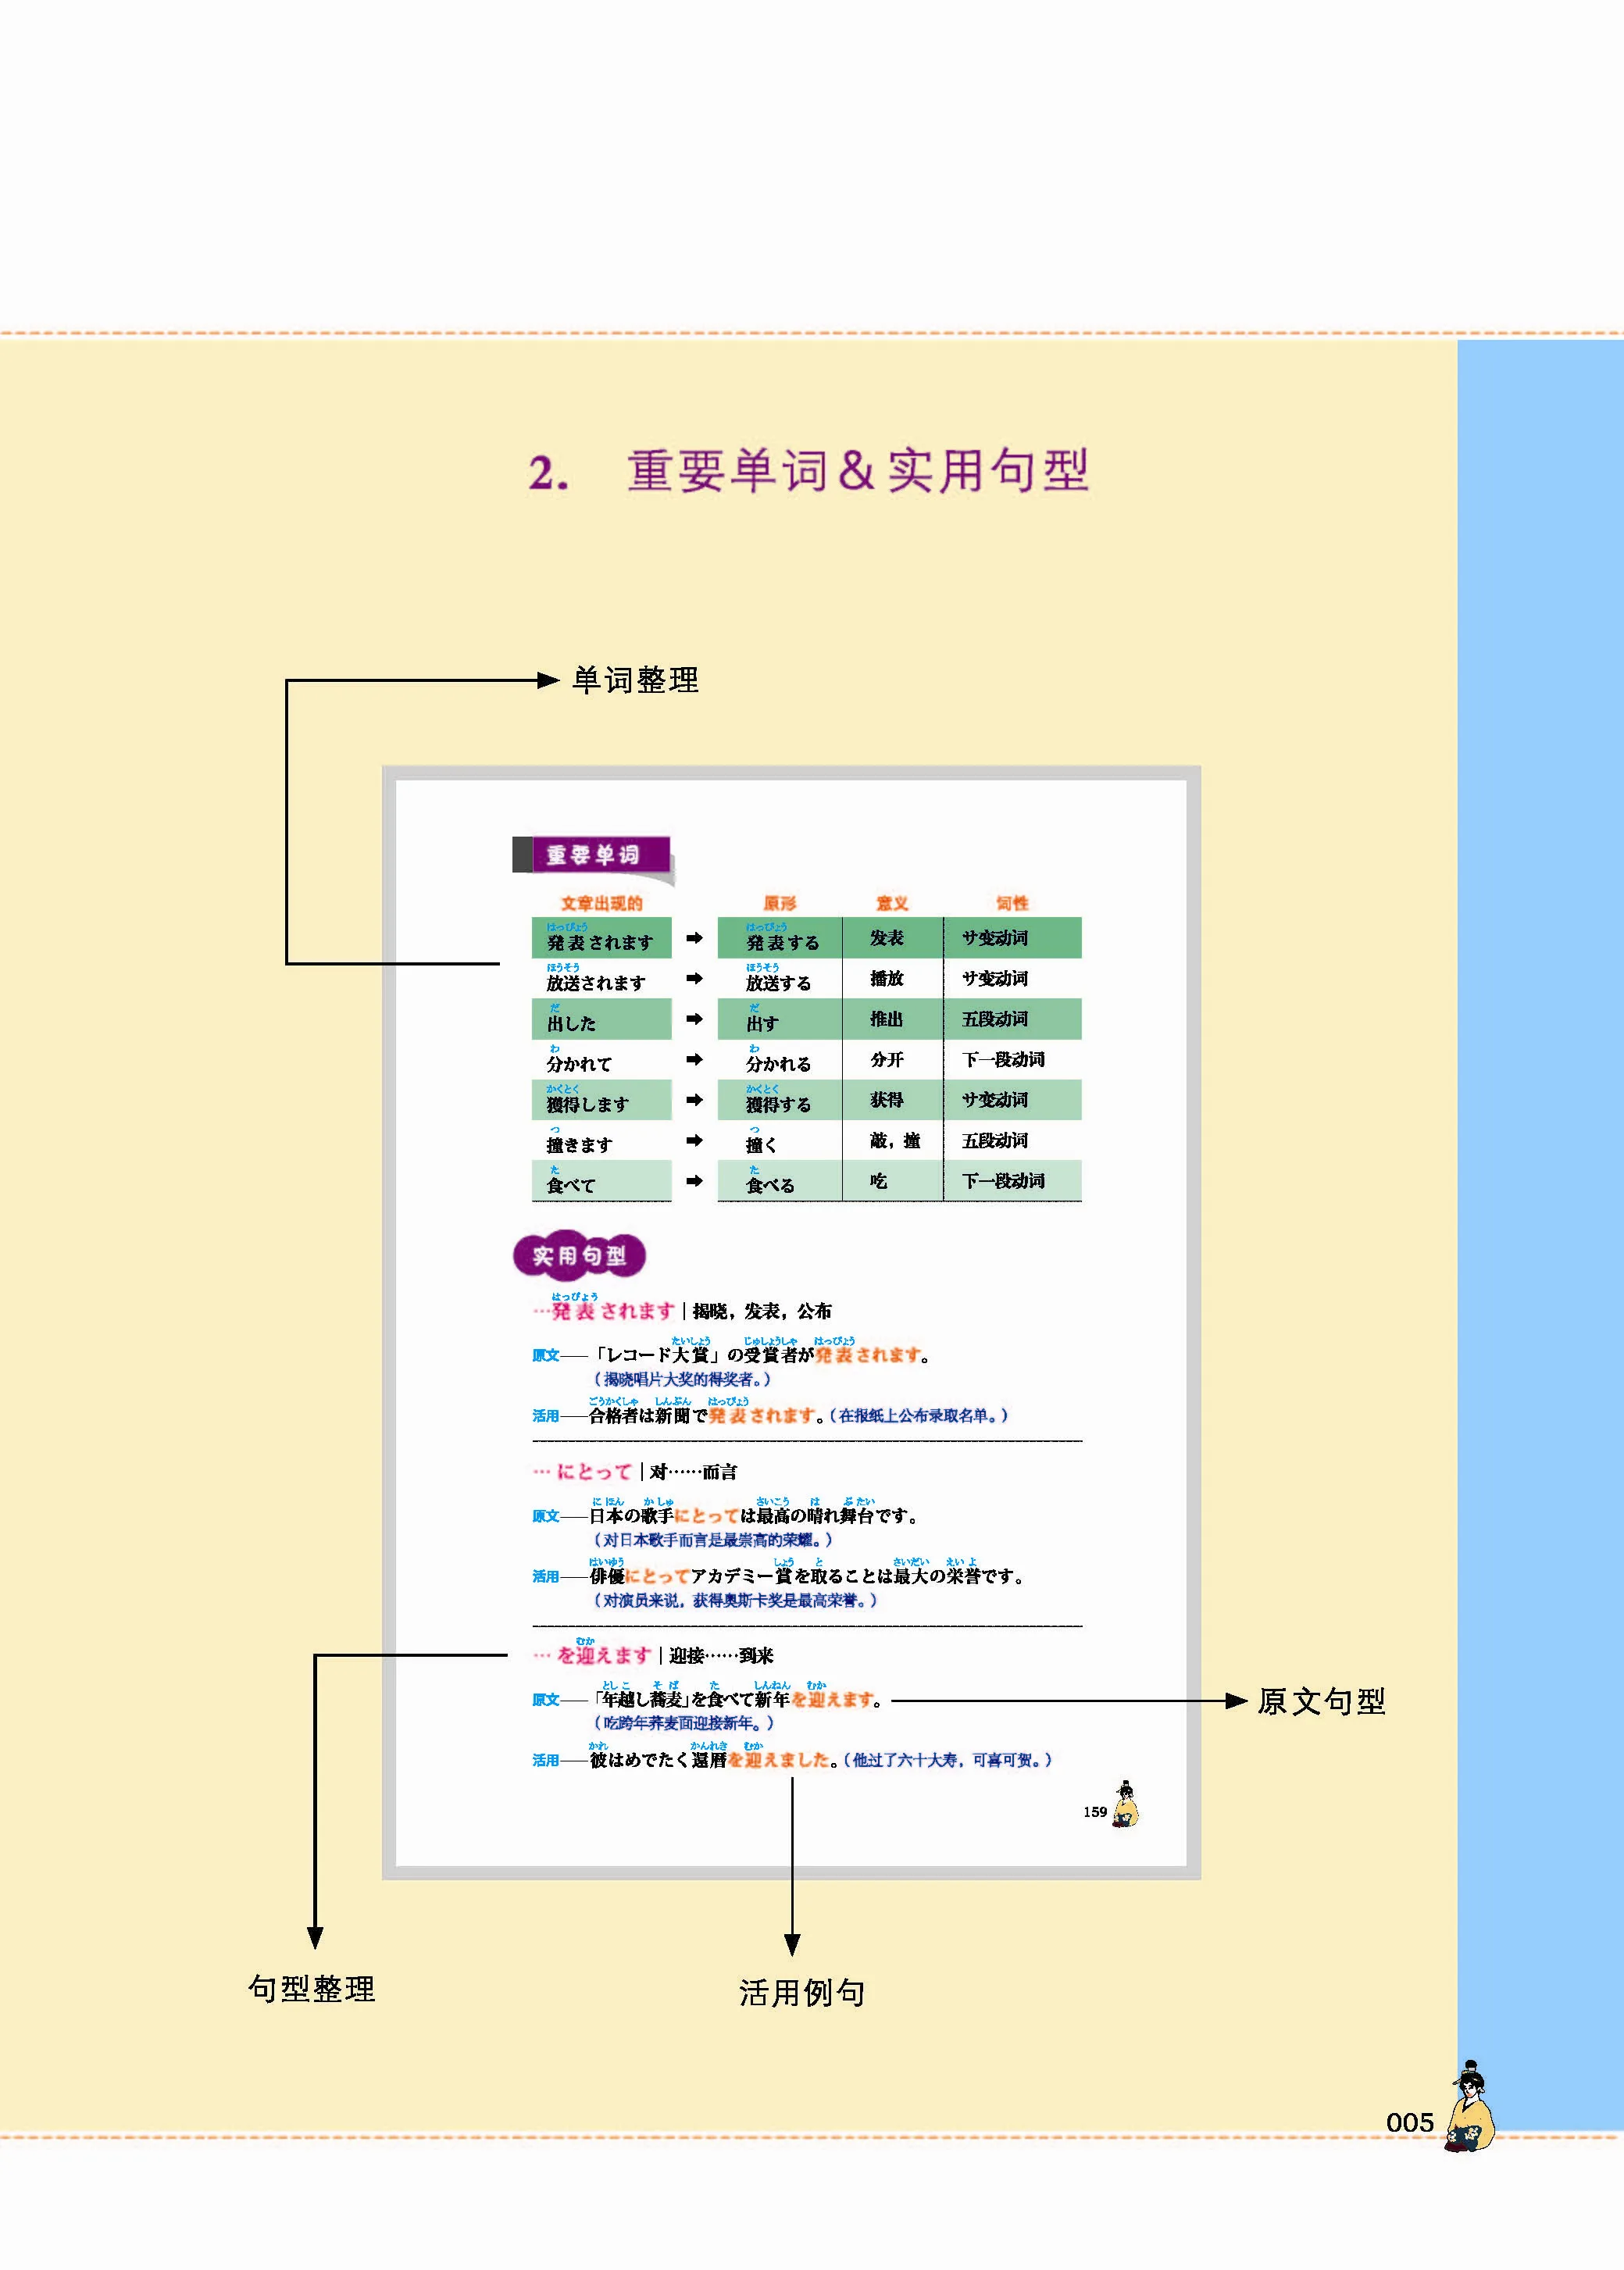Click the 句型整理 label at bottom left
Image resolution: width=1624 pixels, height=2270 pixels.
(311, 1988)
